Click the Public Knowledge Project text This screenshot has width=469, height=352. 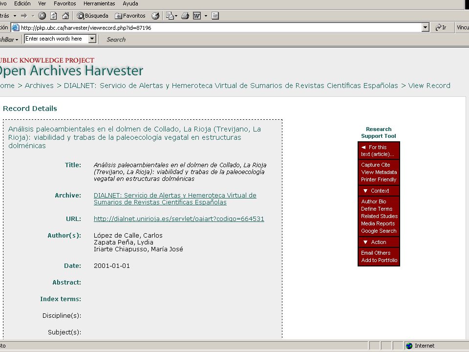tap(47, 60)
